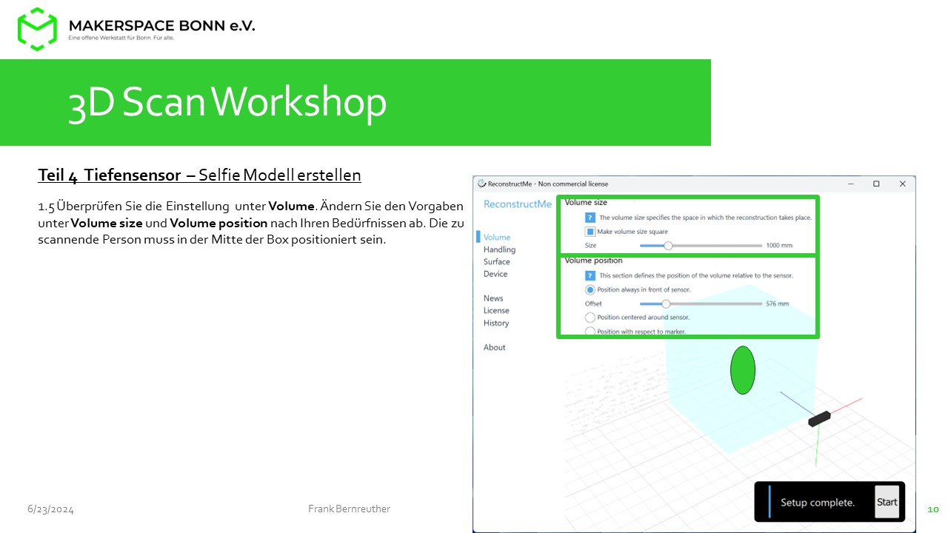The image size is (948, 533).
Task: Click the MAKERSPACE BONN e.V. title text
Action: tap(161, 25)
